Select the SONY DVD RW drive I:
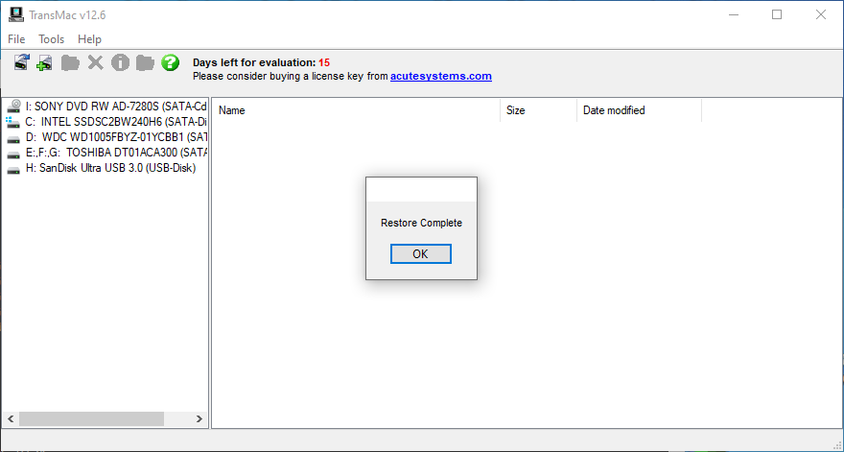This screenshot has width=844, height=452. [115, 107]
